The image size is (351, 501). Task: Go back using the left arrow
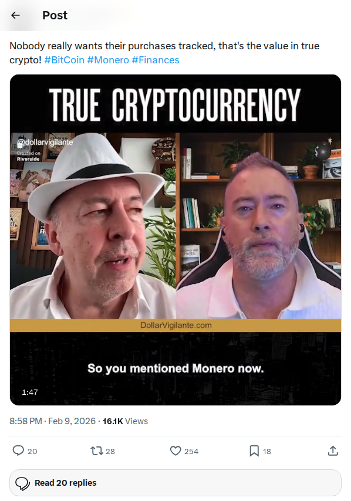[15, 15]
